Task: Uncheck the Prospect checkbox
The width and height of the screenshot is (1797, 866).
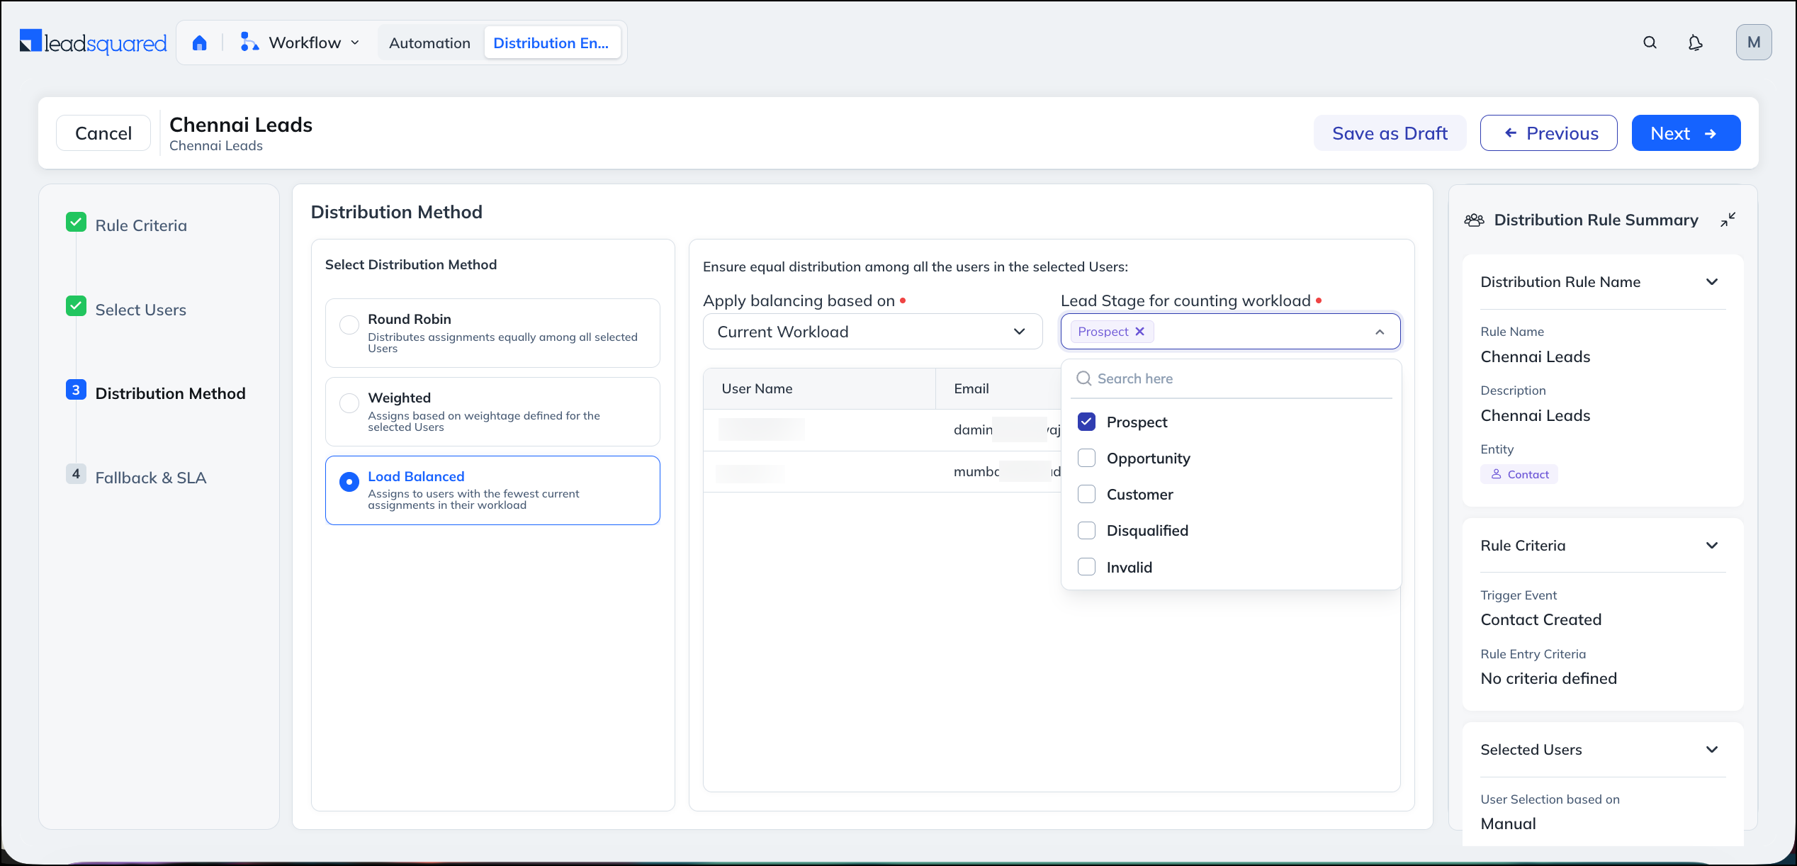Action: [x=1086, y=422]
